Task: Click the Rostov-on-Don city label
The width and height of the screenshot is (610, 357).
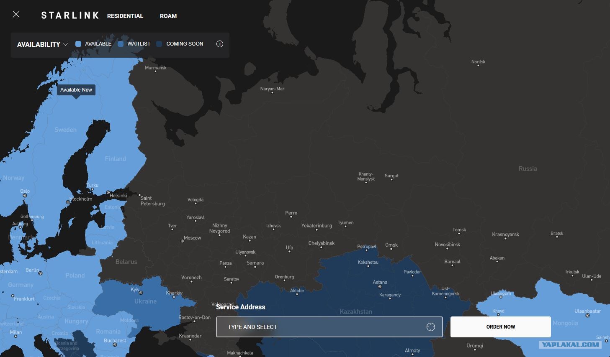Action: coord(194,318)
